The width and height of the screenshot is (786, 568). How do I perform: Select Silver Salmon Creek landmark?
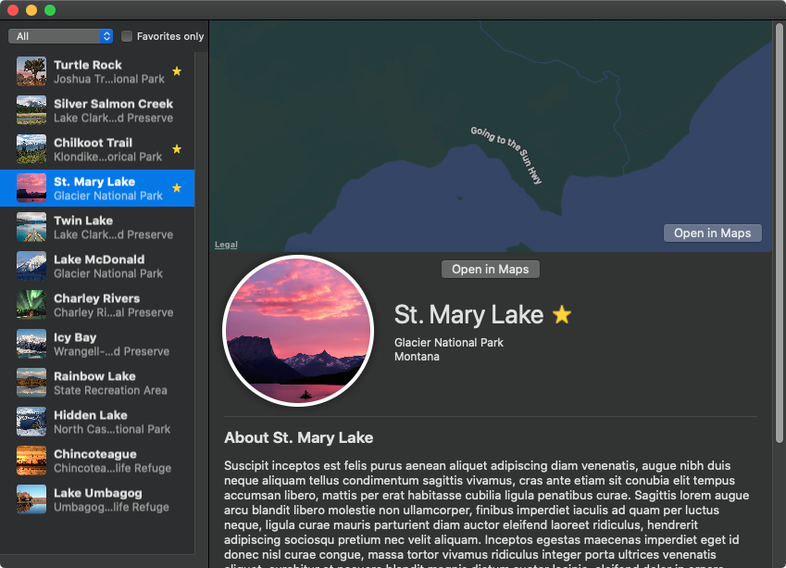(x=97, y=110)
